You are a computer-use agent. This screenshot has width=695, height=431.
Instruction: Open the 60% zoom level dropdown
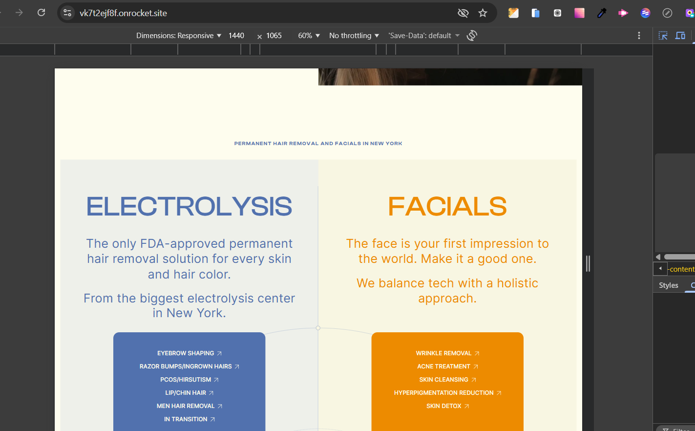[309, 36]
